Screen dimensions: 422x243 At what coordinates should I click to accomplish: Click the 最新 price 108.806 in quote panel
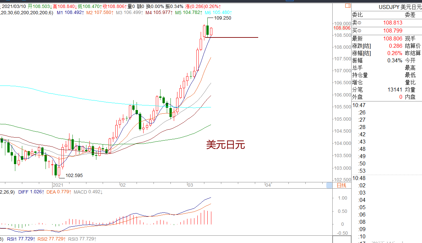(393, 38)
